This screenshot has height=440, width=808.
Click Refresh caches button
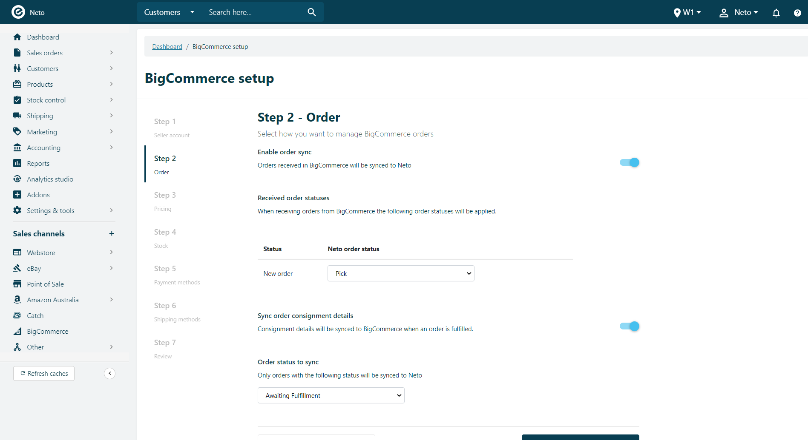click(44, 373)
